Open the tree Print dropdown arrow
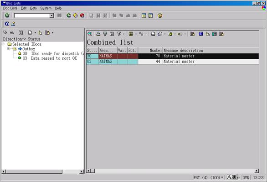This screenshot has height=182, width=267. 35,33
